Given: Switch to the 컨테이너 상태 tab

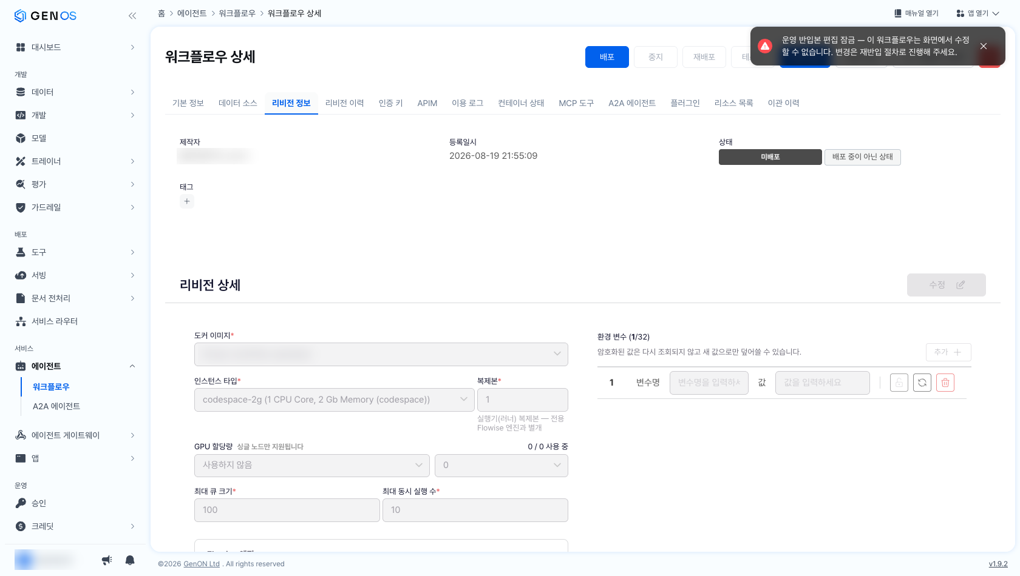Looking at the screenshot, I should pos(521,103).
